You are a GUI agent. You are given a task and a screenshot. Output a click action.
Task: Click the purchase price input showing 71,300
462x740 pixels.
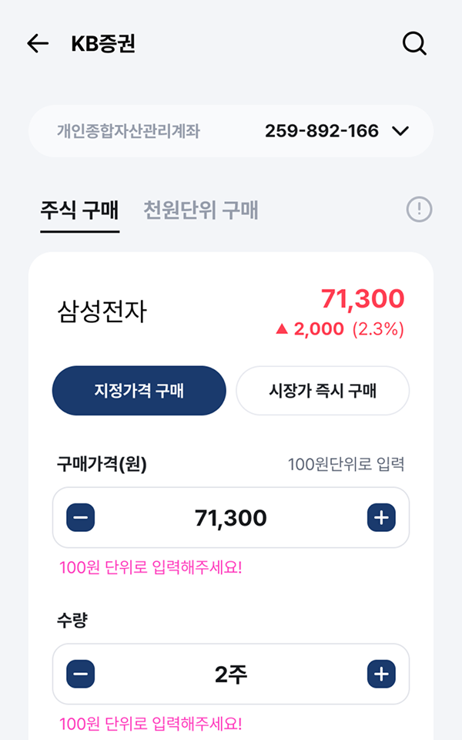point(231,518)
